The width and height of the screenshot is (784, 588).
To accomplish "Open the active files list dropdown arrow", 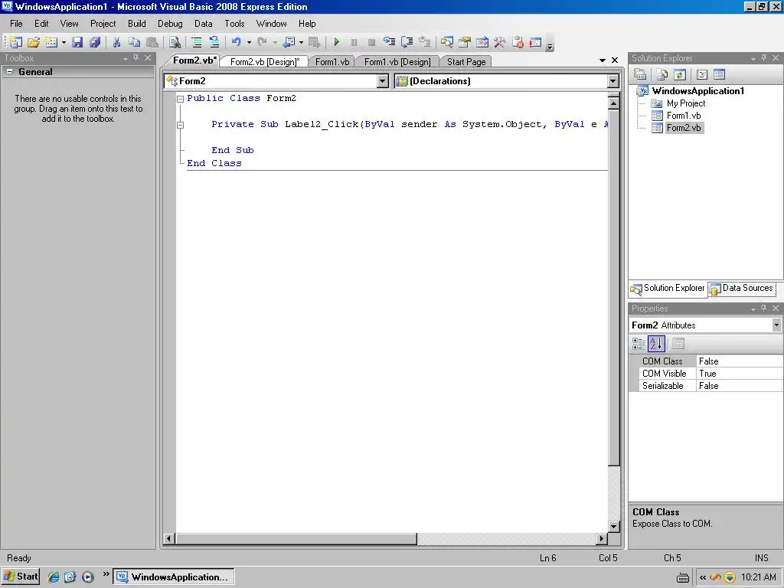I will 603,60.
